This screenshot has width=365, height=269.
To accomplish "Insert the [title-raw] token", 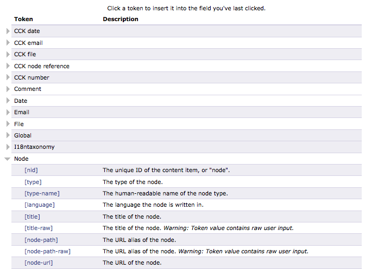I will point(39,228).
